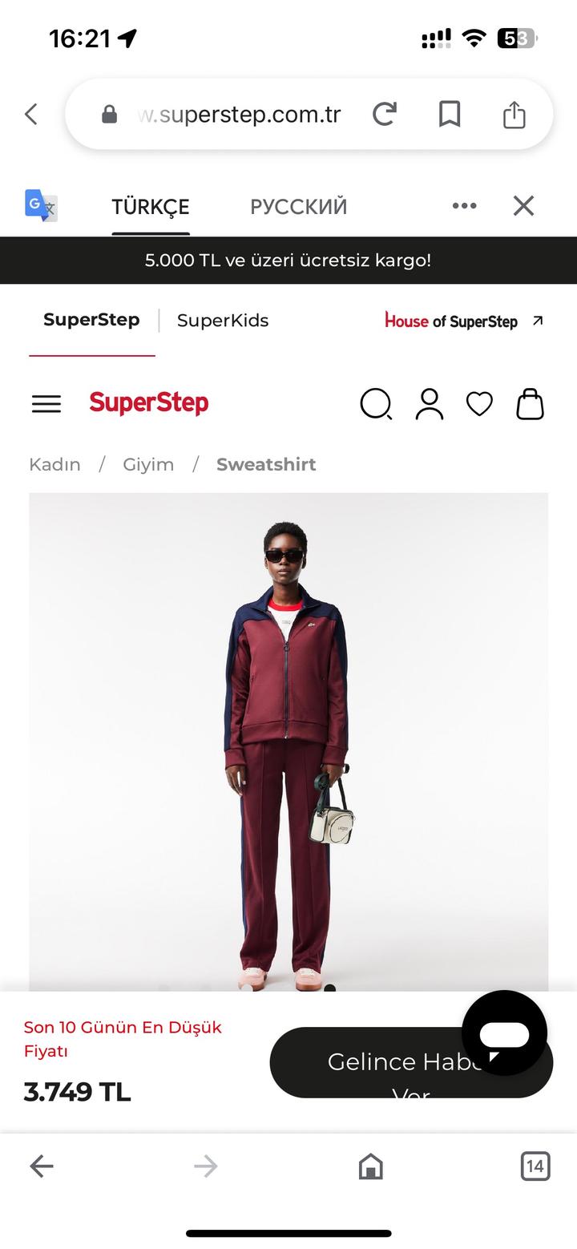Bookmark the page in address bar

(450, 115)
